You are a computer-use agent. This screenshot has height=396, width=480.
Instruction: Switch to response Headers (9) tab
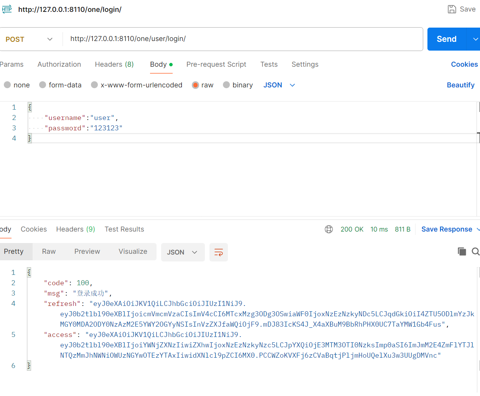pyautogui.click(x=76, y=229)
